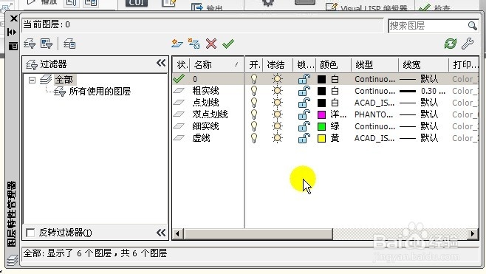Collapse the filter panel via bottom chevron

click(161, 233)
